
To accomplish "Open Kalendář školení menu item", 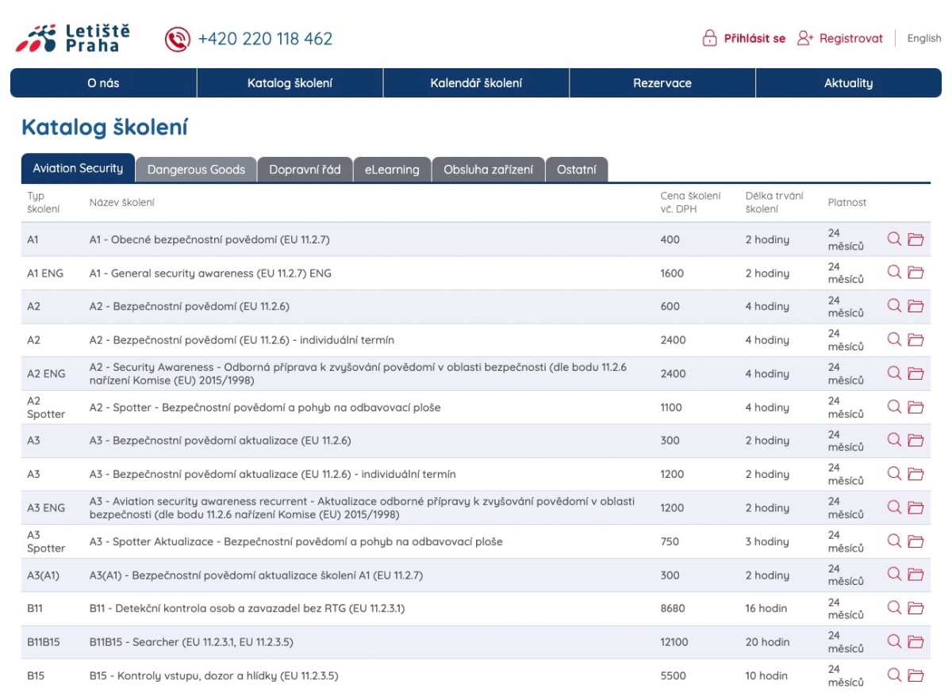I will 476,83.
